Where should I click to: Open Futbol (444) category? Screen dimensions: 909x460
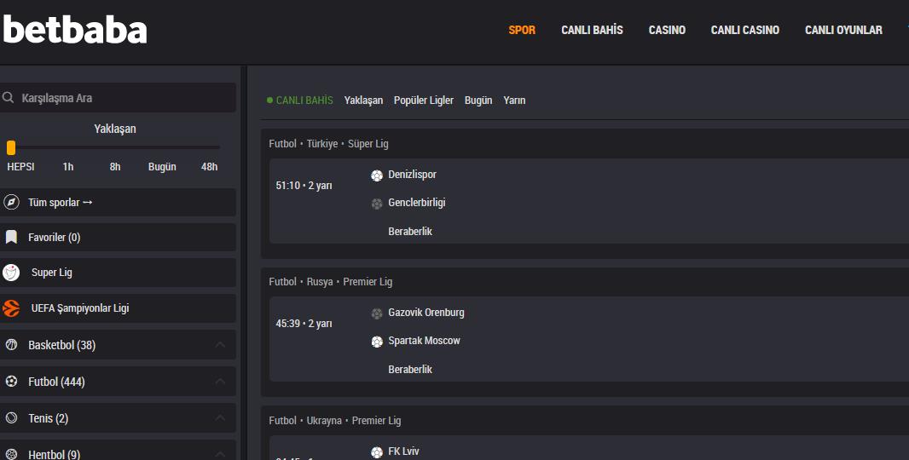(118, 382)
